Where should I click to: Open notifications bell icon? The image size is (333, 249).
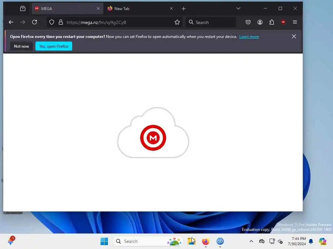tap(311, 241)
